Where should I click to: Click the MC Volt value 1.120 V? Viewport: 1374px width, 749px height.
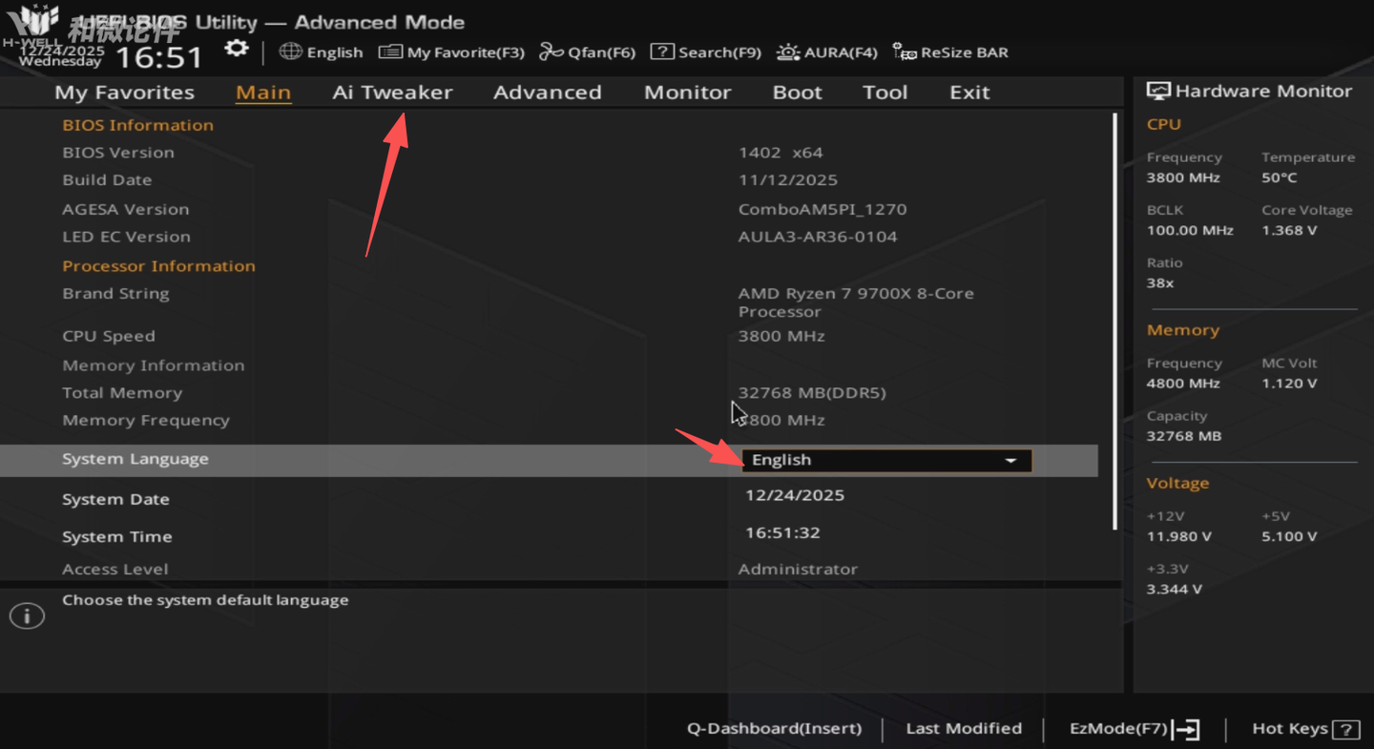coord(1289,384)
